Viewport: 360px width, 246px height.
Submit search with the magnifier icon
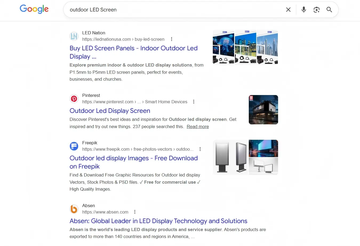(329, 10)
